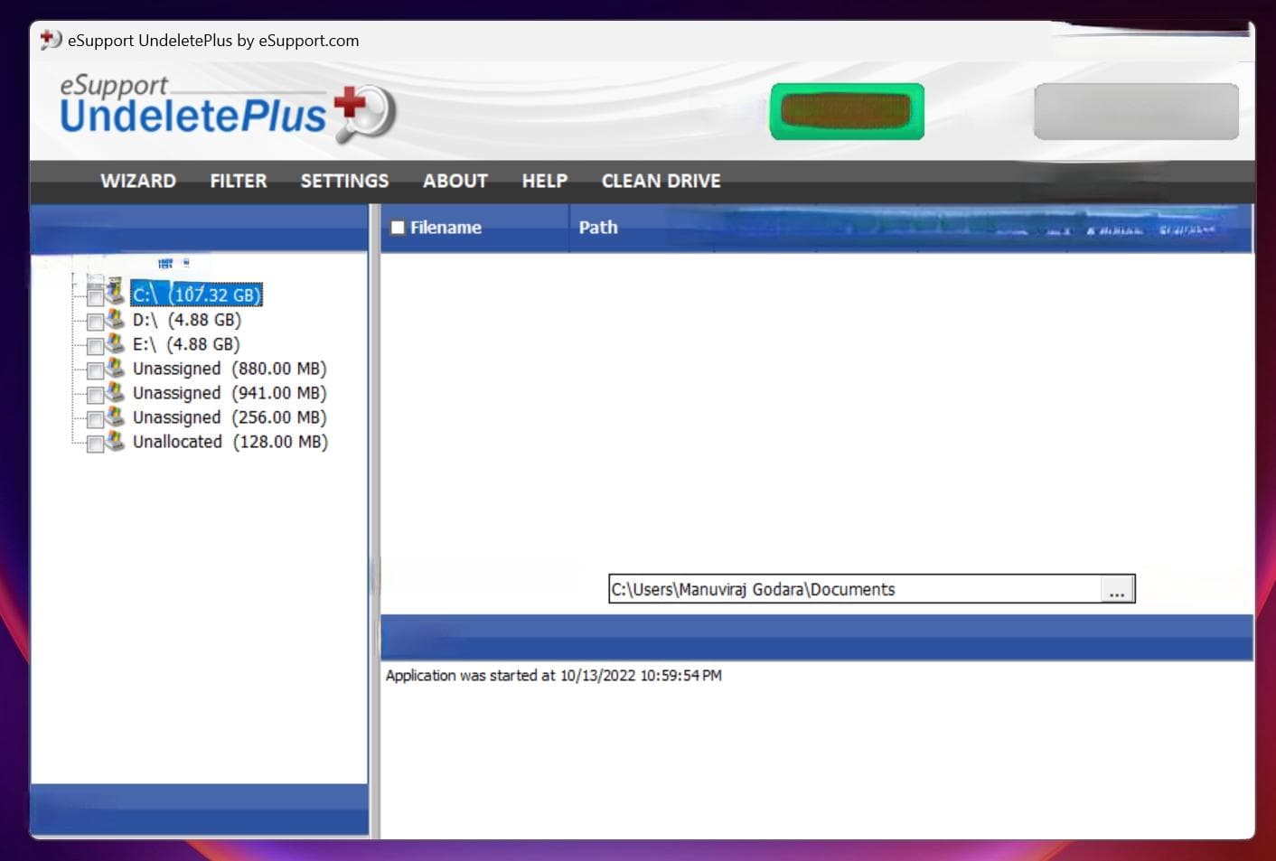
Task: Click the E:\ drive icon
Action: pos(115,342)
